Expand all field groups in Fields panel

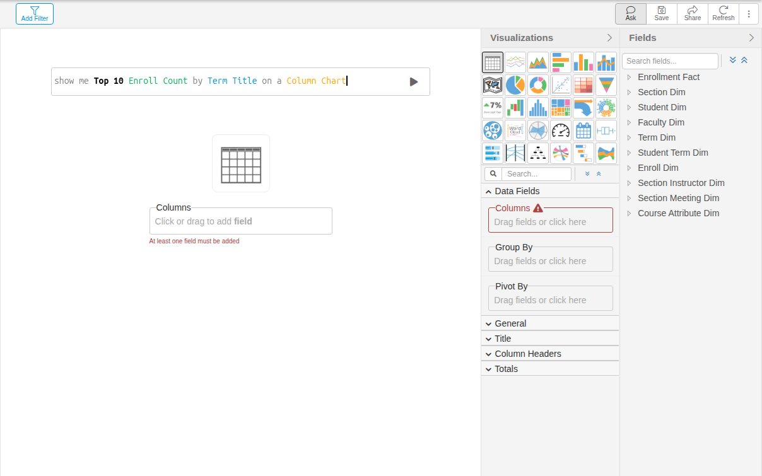733,61
